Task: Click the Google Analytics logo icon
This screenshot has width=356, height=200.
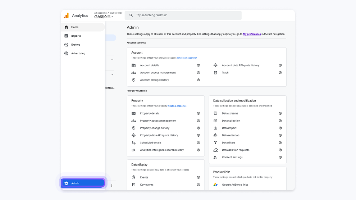Action: pos(66,15)
